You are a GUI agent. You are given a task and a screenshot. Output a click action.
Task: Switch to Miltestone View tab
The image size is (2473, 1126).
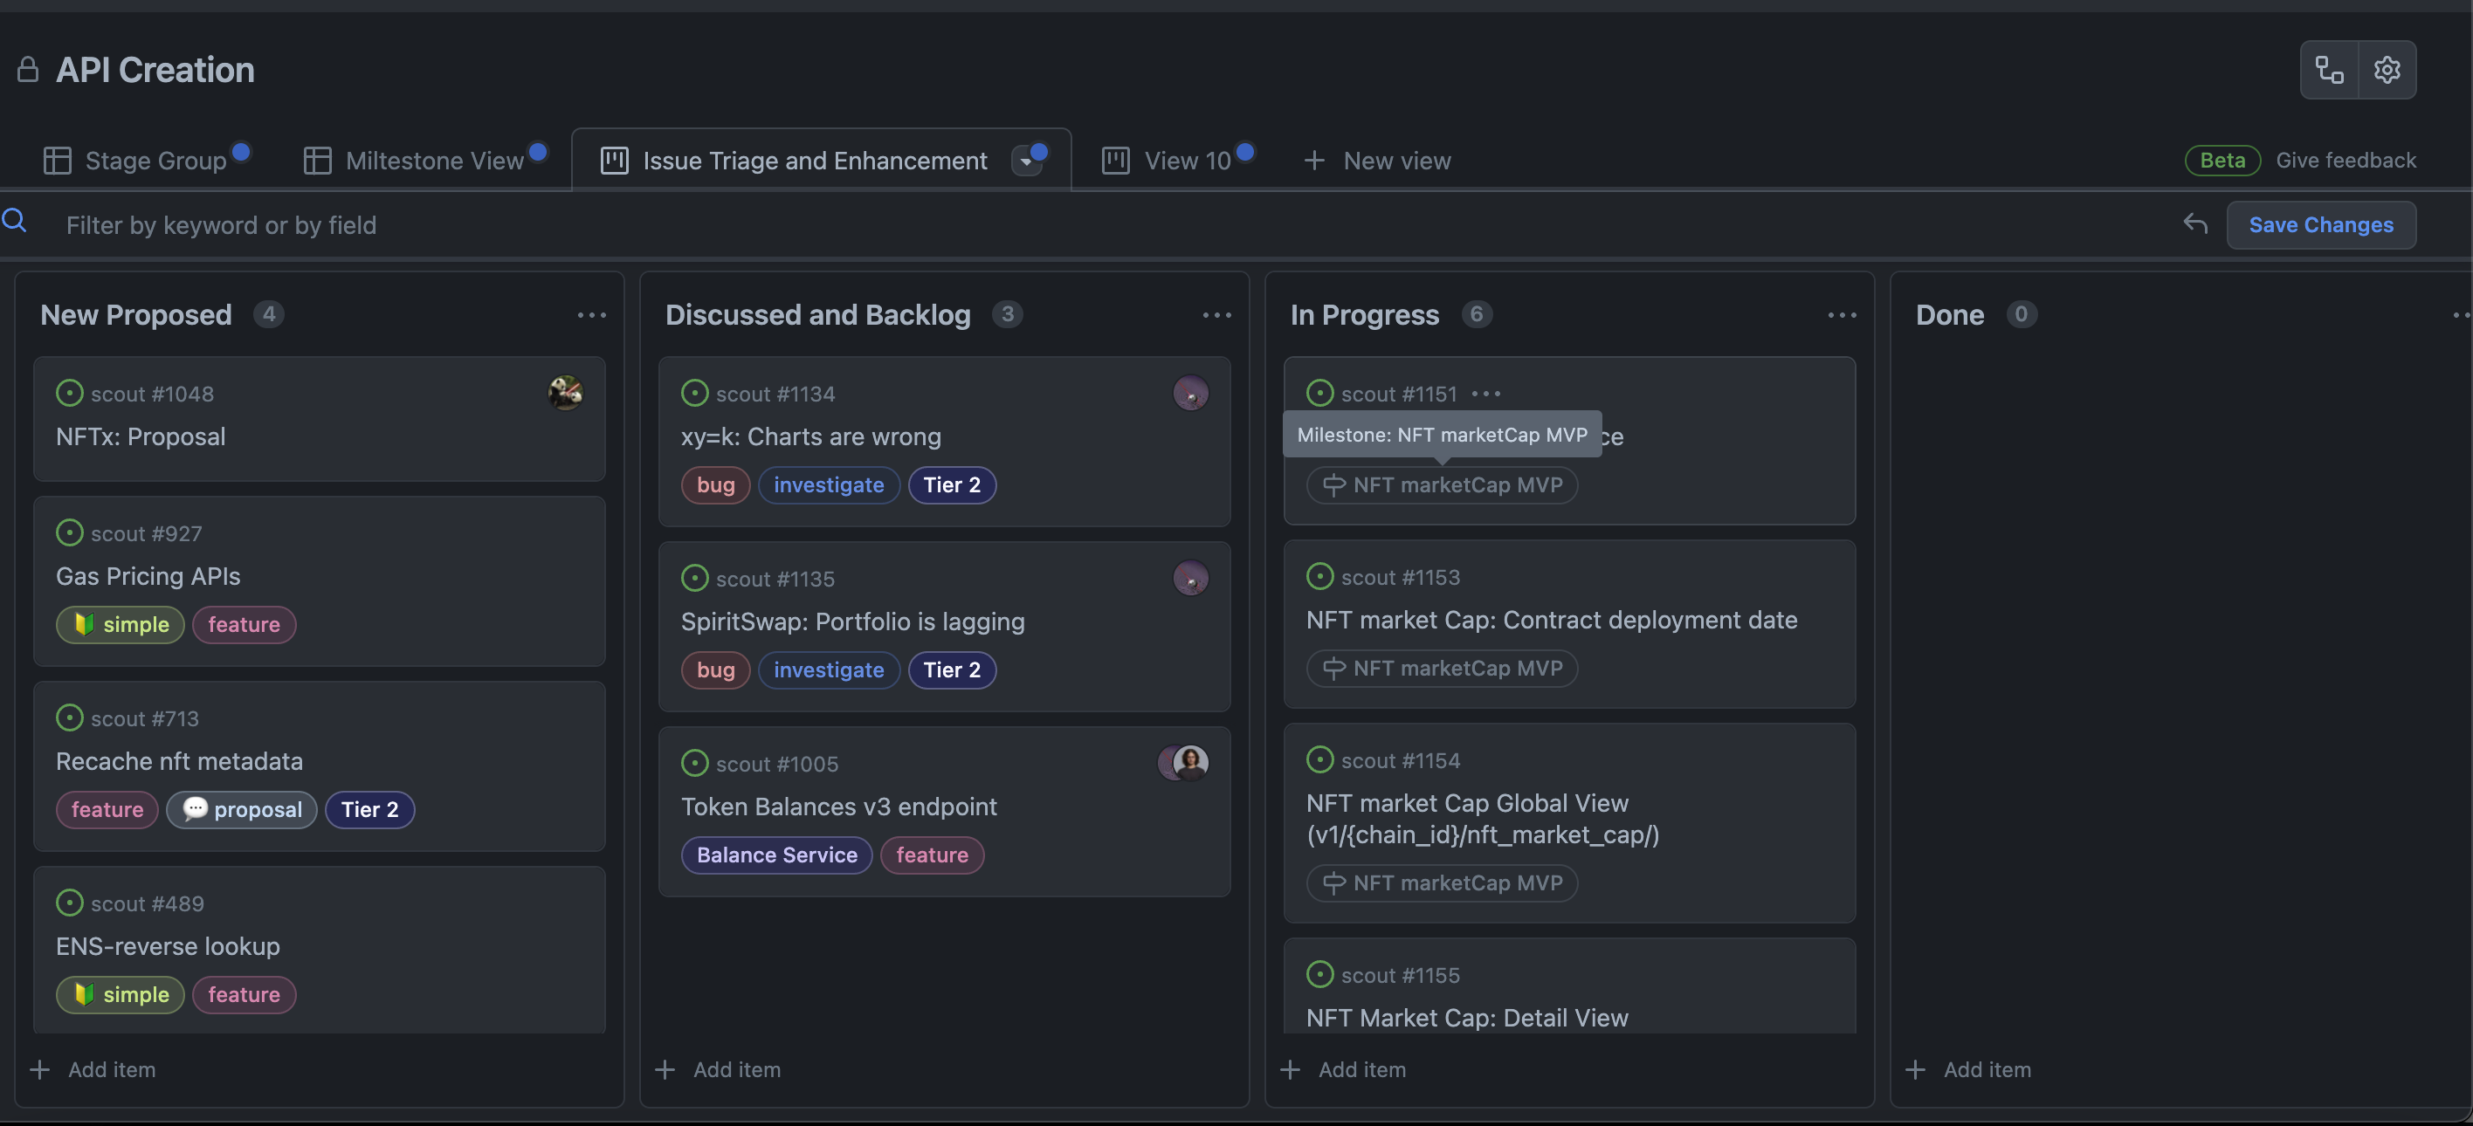coord(434,161)
